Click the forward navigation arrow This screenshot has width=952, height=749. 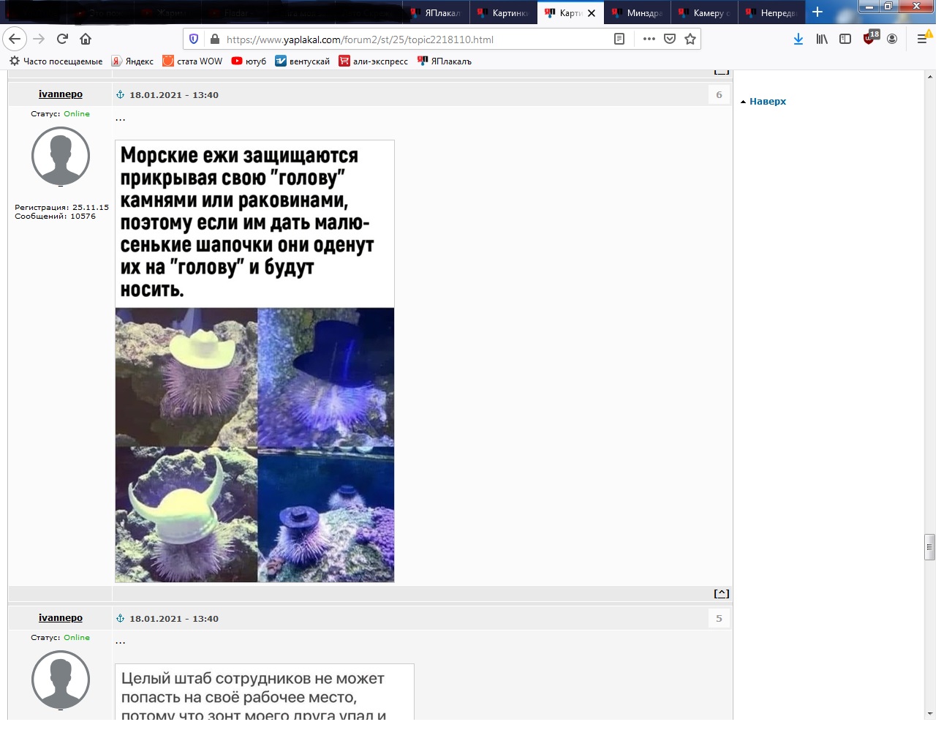[x=39, y=39]
